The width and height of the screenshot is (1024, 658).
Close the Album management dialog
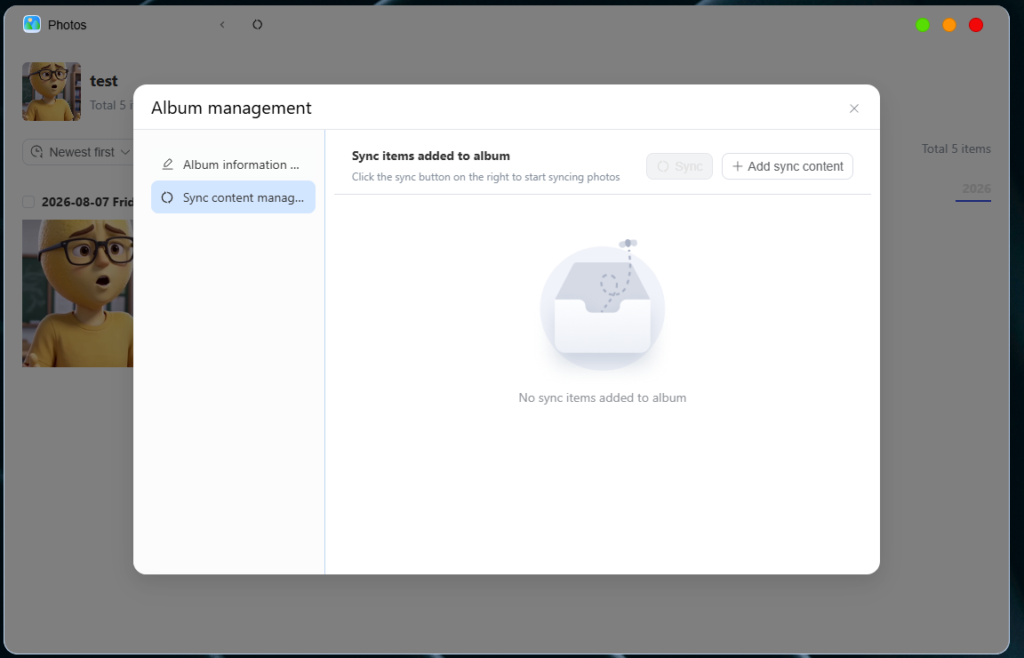point(853,108)
